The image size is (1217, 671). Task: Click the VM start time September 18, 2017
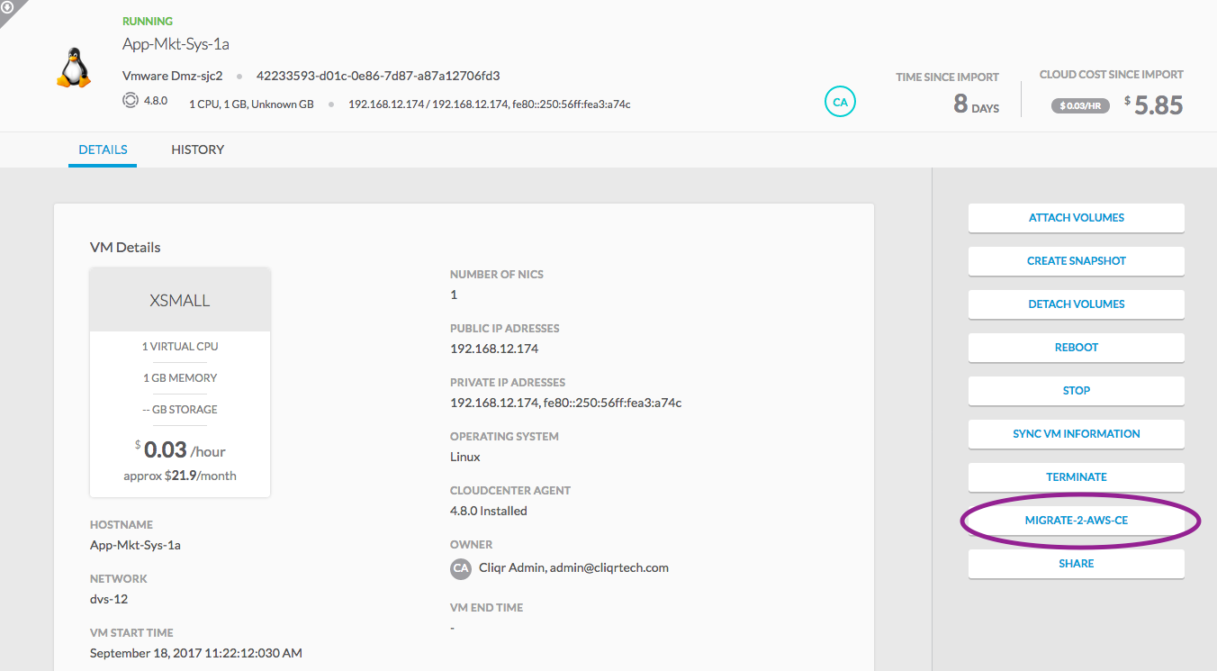point(196,653)
